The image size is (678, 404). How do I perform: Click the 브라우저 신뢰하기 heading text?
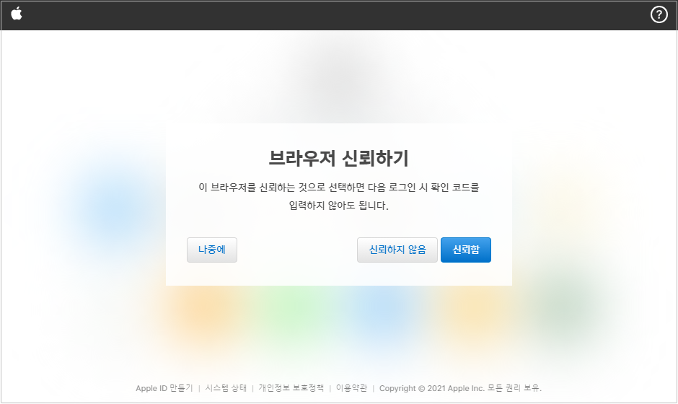(x=338, y=158)
